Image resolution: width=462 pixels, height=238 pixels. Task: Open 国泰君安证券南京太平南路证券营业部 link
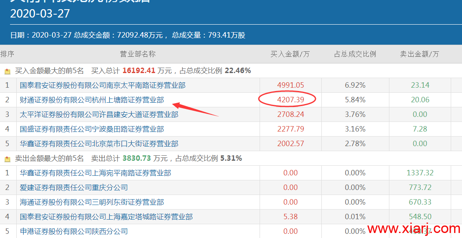103,85
